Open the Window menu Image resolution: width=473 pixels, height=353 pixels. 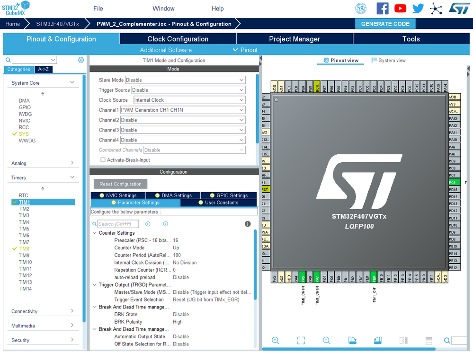(163, 9)
